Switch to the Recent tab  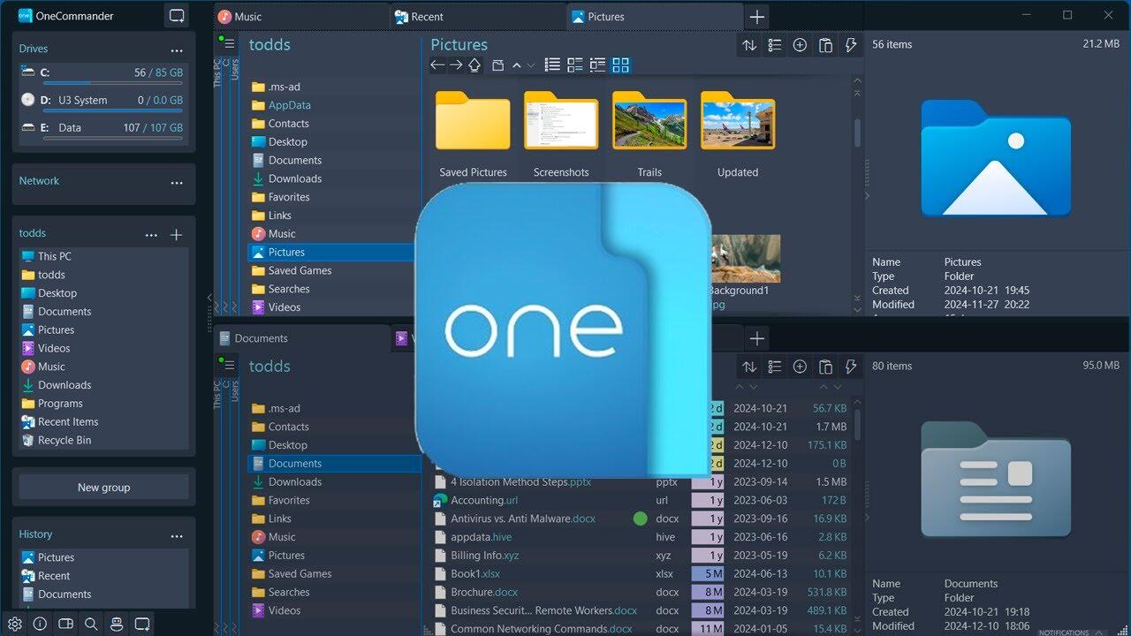tap(428, 17)
